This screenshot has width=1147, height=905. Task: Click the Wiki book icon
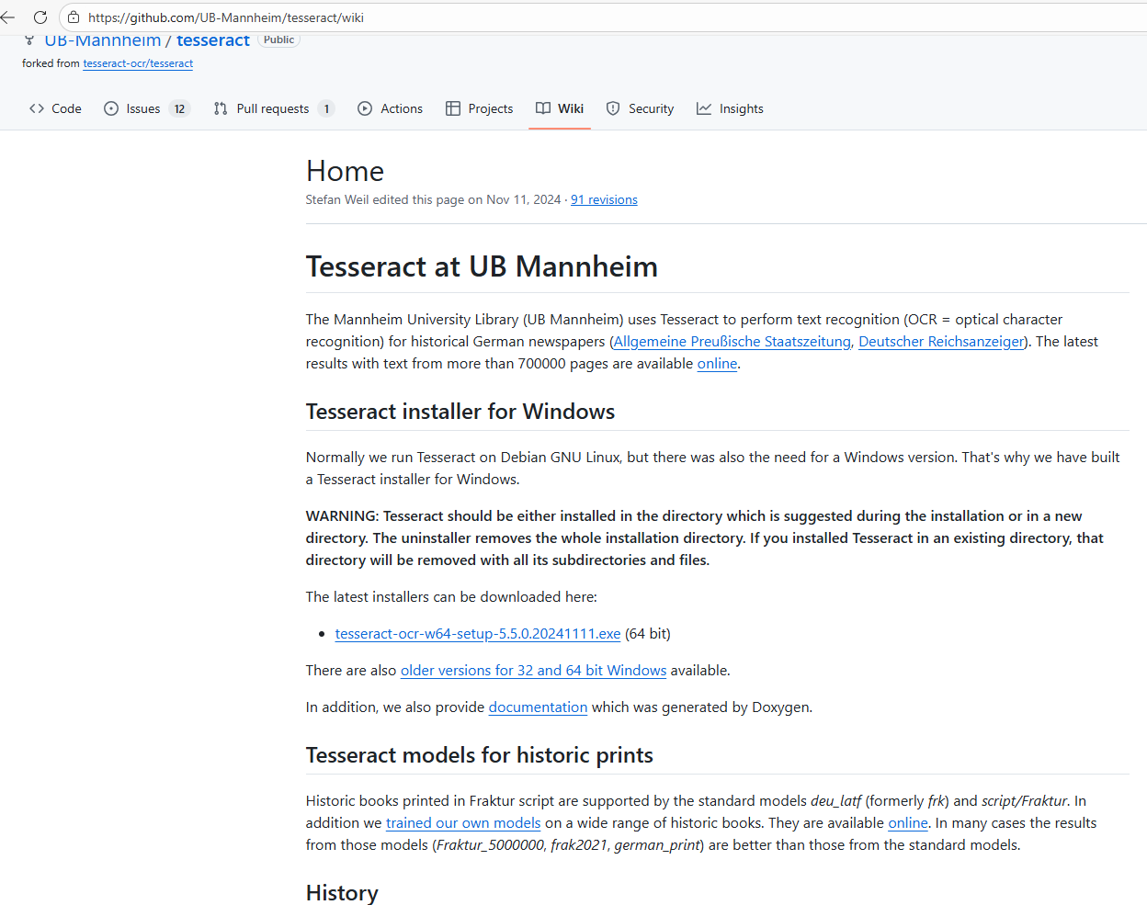pyautogui.click(x=543, y=108)
